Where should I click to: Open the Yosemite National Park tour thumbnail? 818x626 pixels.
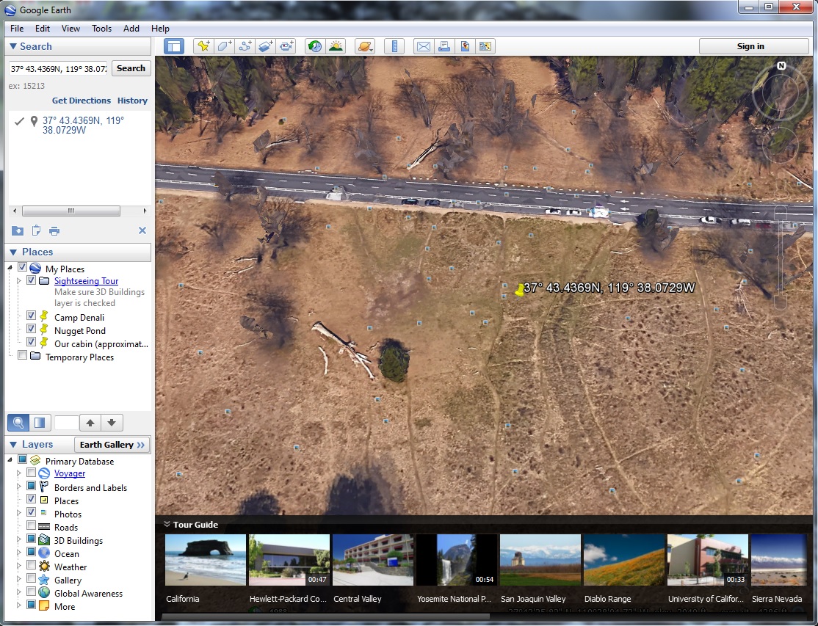(457, 560)
